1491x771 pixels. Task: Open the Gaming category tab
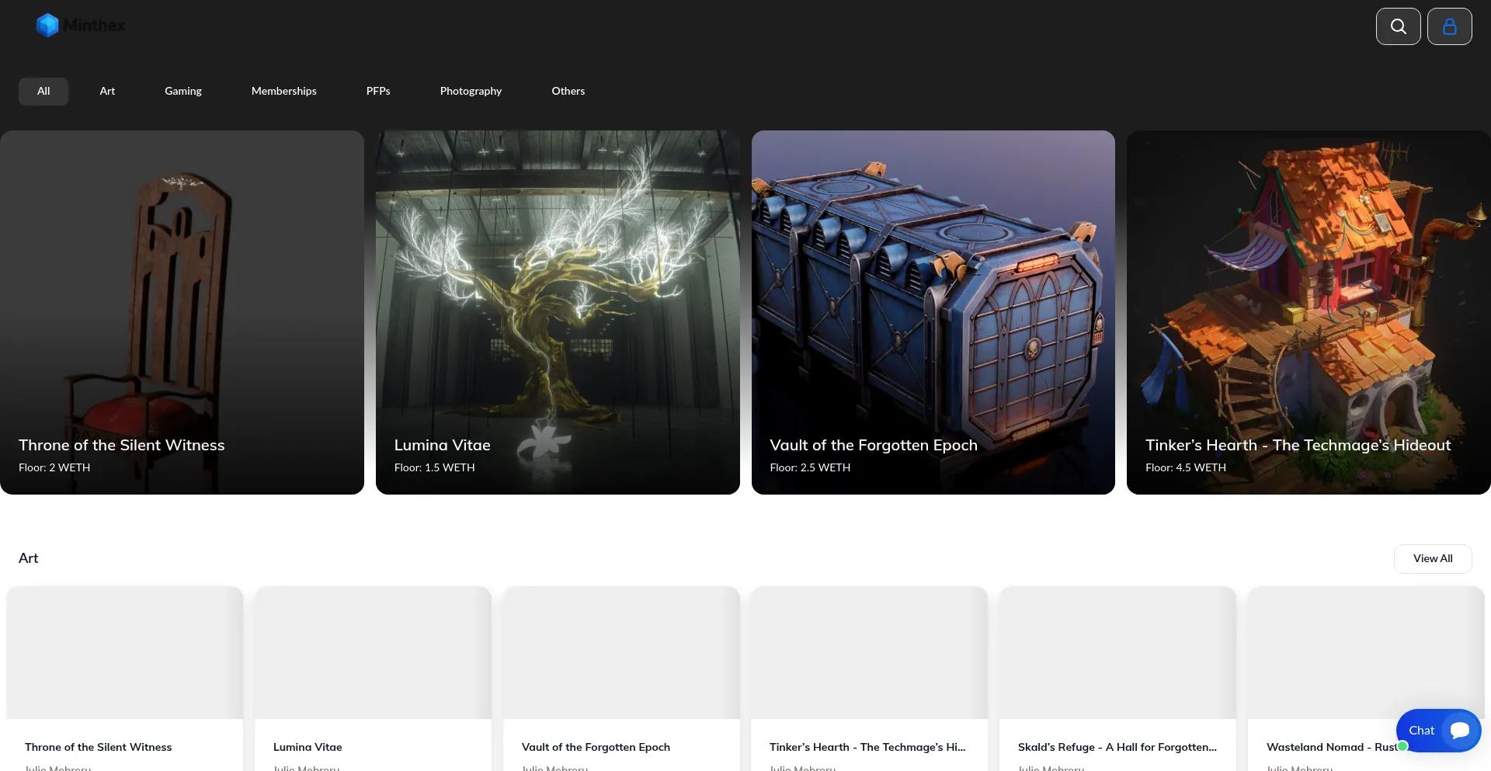point(182,91)
